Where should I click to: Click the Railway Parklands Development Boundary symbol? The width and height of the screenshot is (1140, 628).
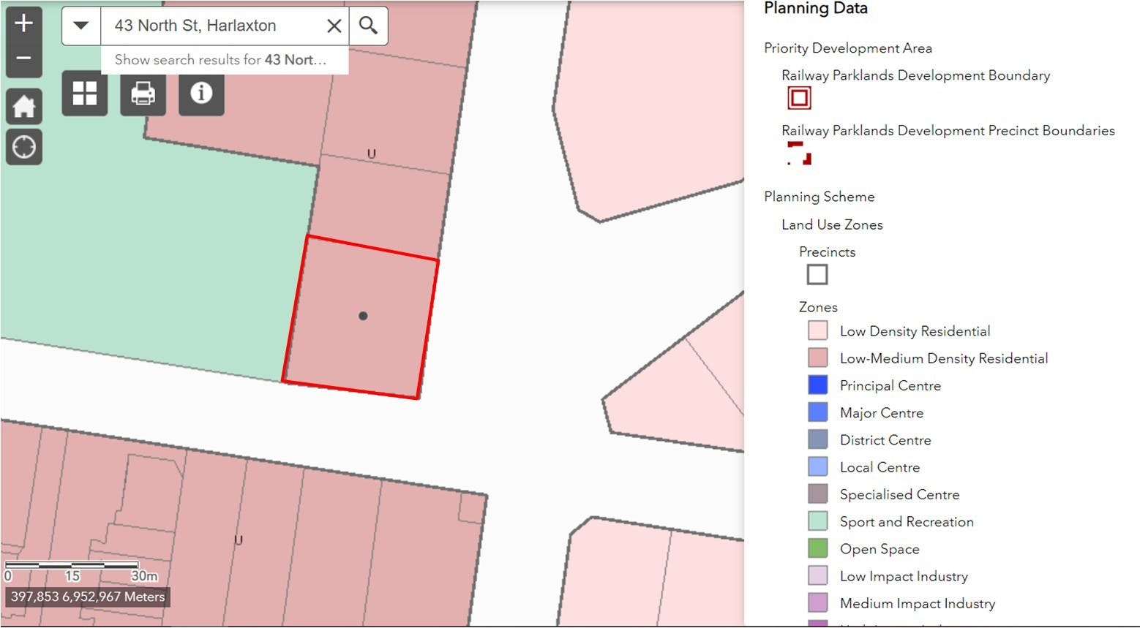pos(799,98)
